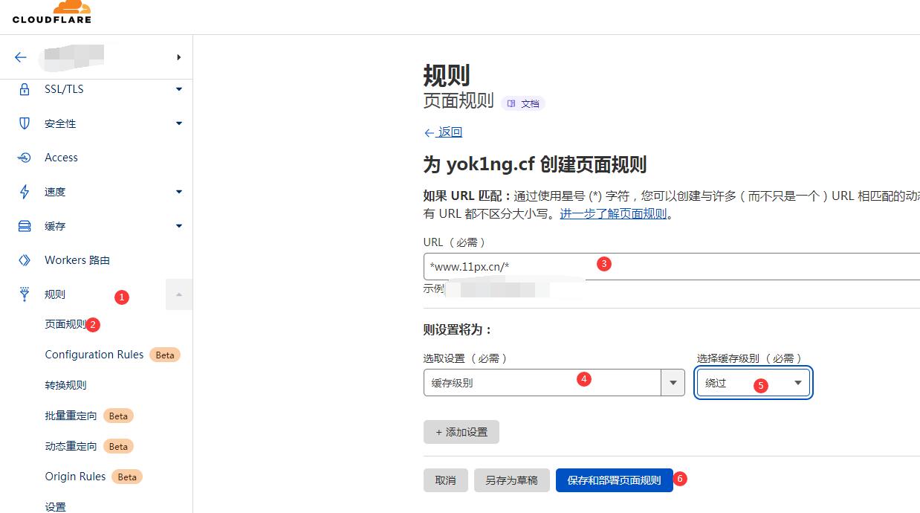The image size is (920, 513).
Task: Collapse the 规则 menu chevron
Action: click(179, 294)
